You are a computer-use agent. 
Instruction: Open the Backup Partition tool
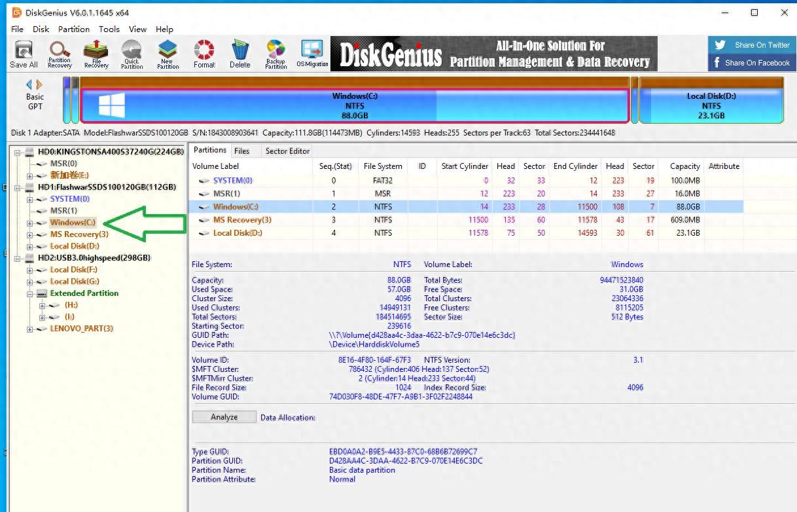point(275,54)
